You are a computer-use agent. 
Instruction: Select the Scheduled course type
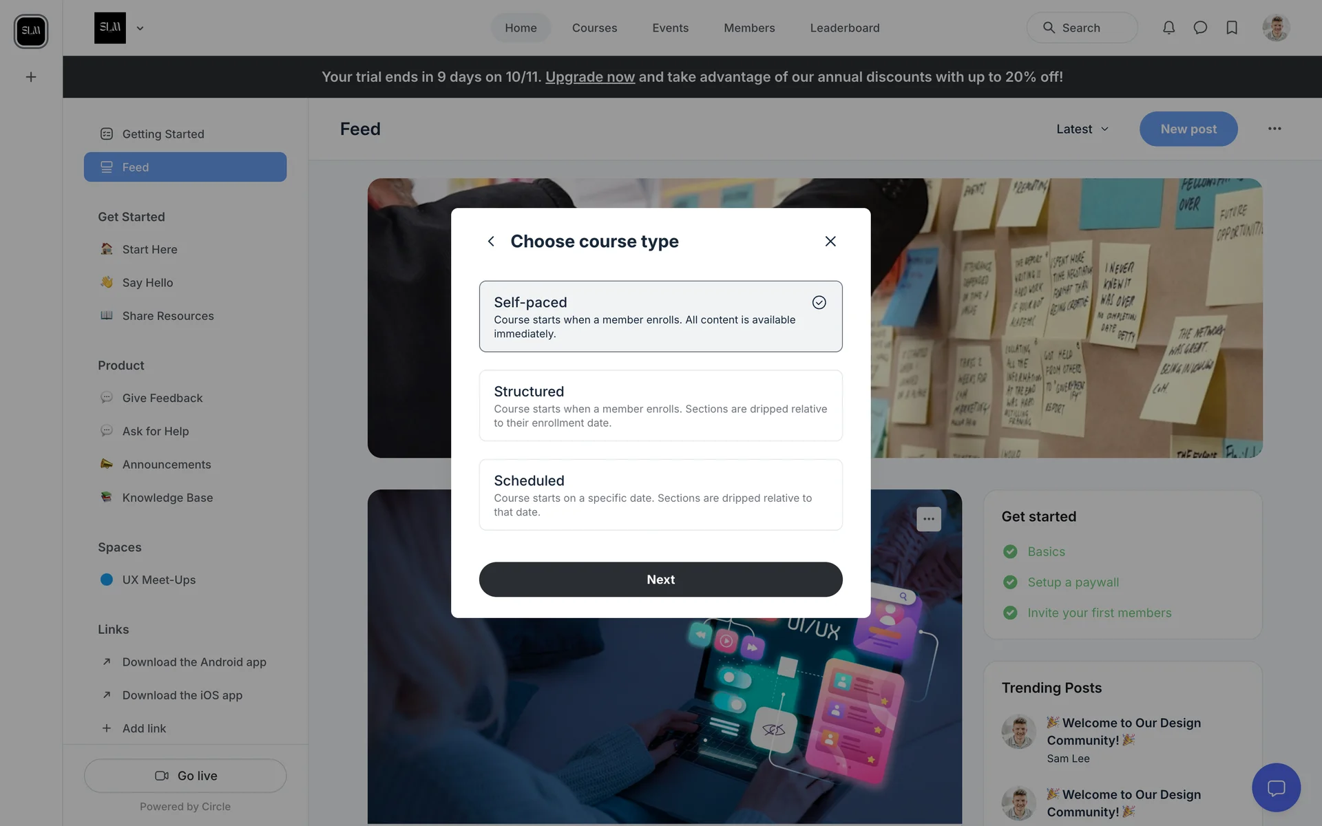pyautogui.click(x=660, y=495)
